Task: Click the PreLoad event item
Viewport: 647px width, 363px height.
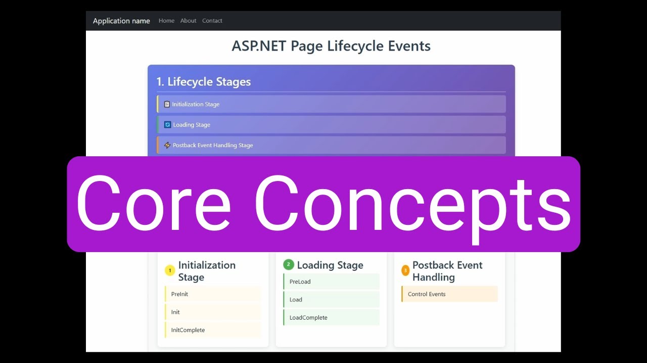Action: point(331,281)
